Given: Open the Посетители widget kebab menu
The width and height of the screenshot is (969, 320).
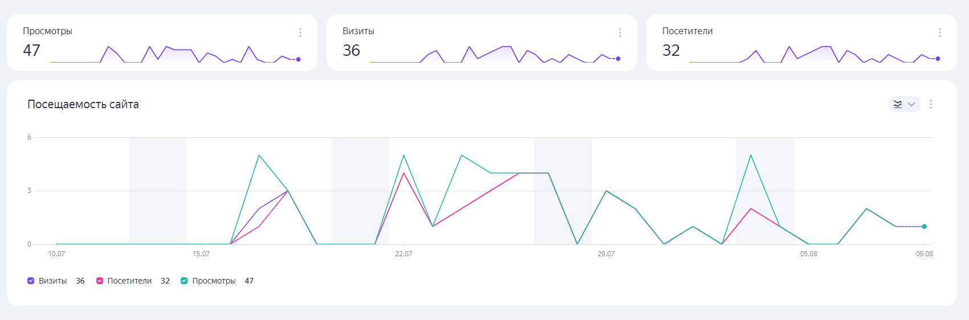Looking at the screenshot, I should [x=940, y=32].
